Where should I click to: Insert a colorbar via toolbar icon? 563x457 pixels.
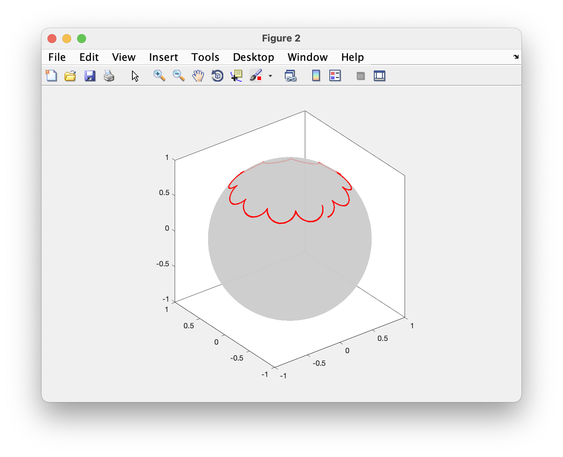pyautogui.click(x=316, y=76)
